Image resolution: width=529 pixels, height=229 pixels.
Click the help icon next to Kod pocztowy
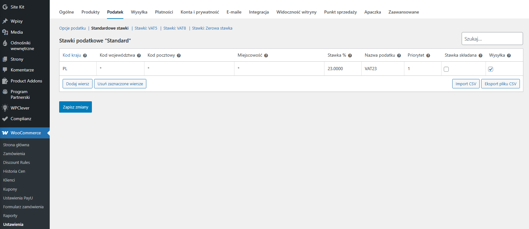click(x=179, y=56)
